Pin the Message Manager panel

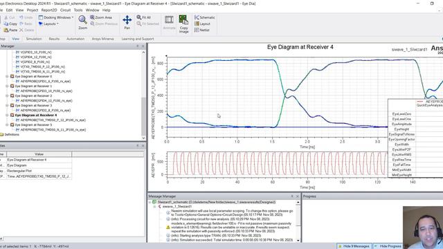point(292,196)
